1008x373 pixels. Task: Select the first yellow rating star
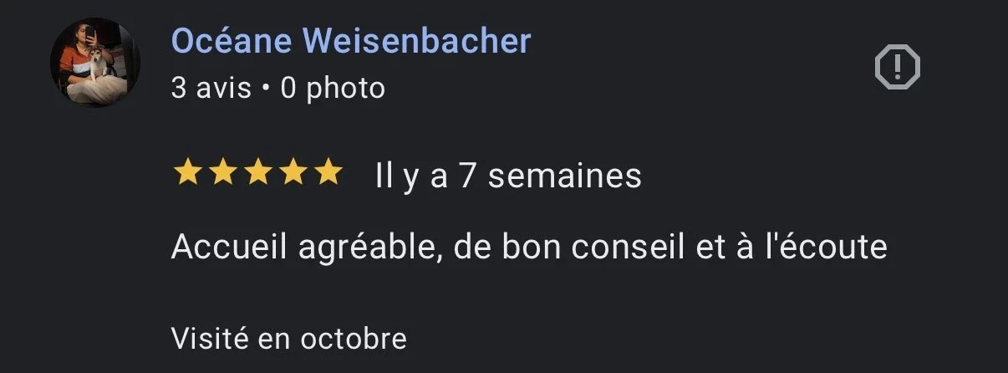[x=186, y=174]
